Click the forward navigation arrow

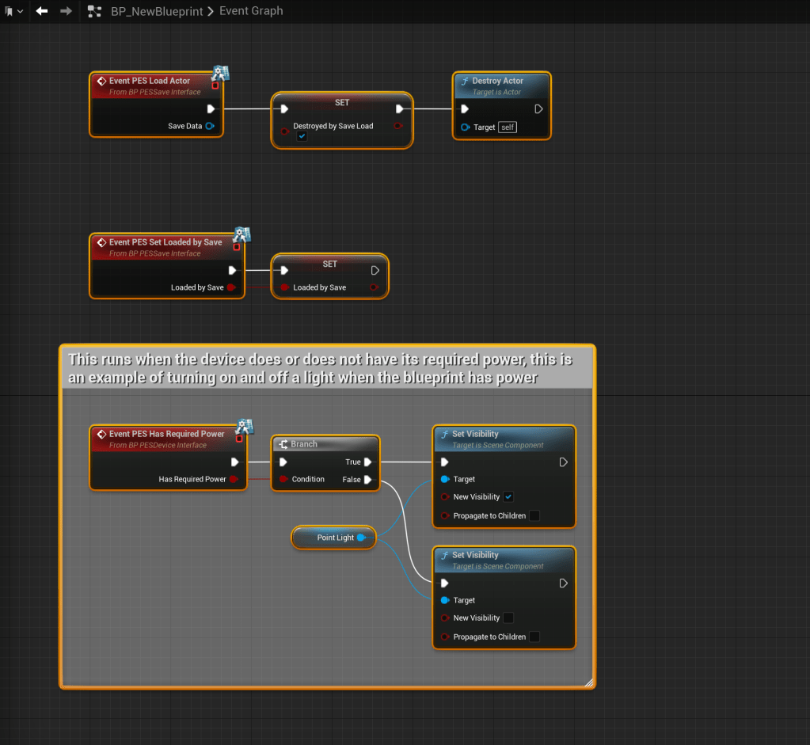[x=67, y=11]
